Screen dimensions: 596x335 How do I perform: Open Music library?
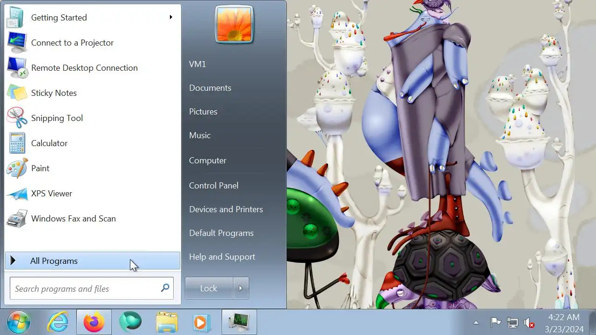click(x=200, y=135)
